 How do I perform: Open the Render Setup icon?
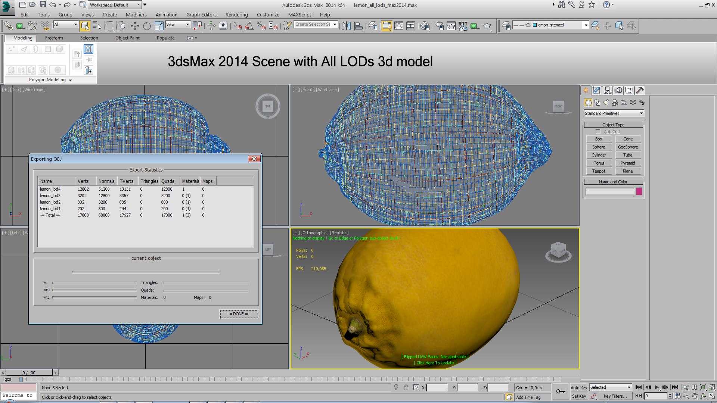click(x=440, y=26)
